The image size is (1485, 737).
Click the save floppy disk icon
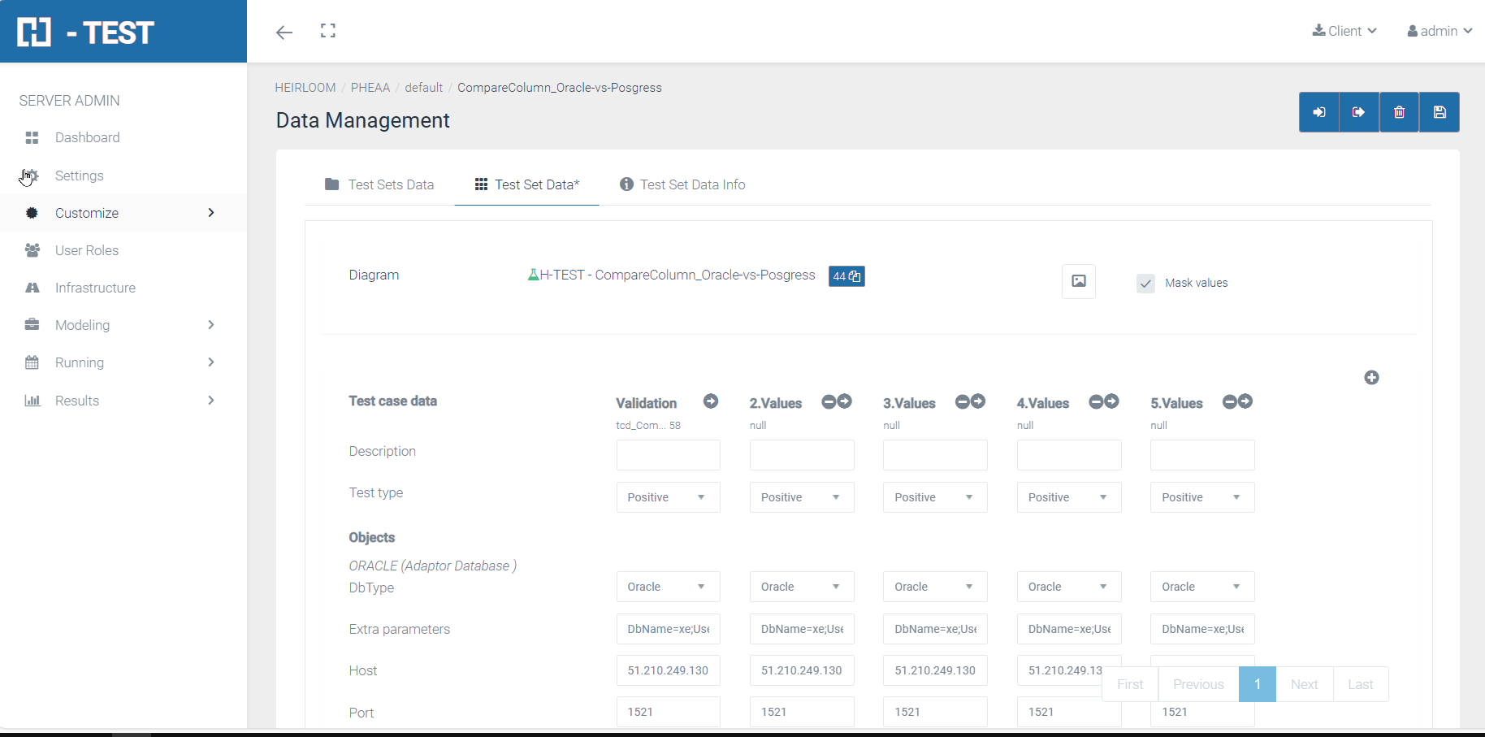(1439, 112)
